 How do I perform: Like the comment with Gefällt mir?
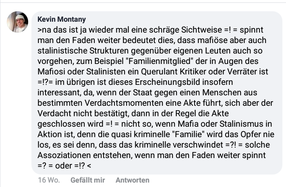[88, 180]
